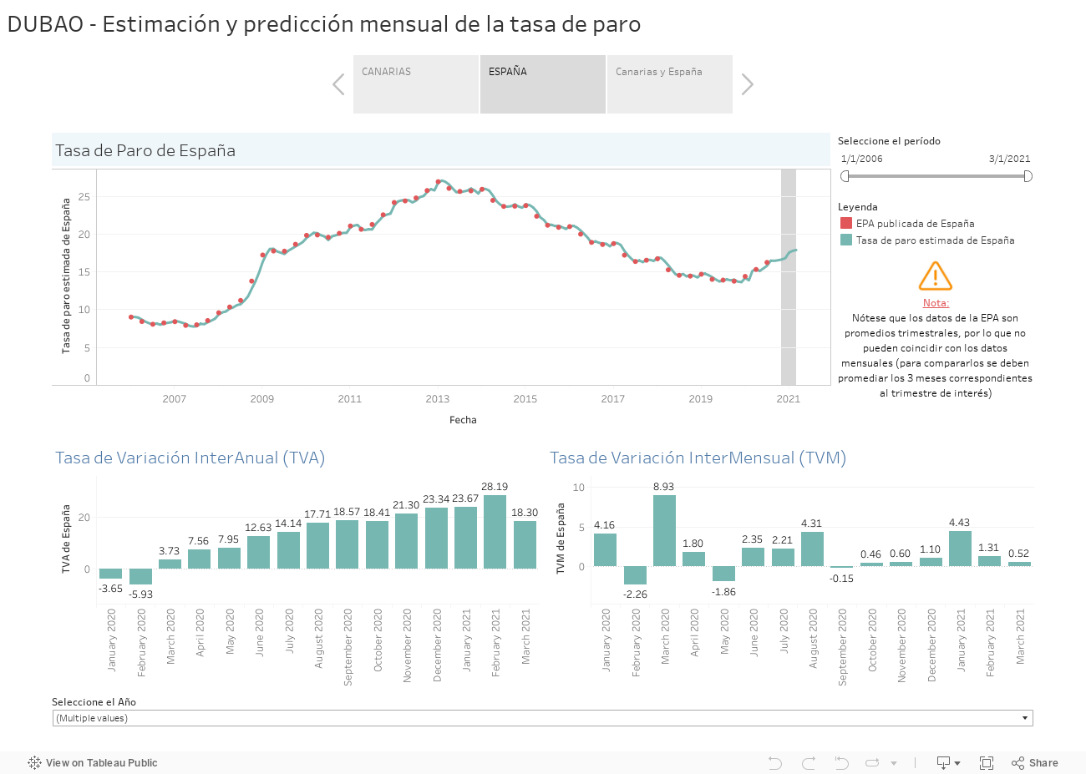Image resolution: width=1086 pixels, height=774 pixels.
Task: Click the red EPA publicada legend swatch
Action: 846,223
